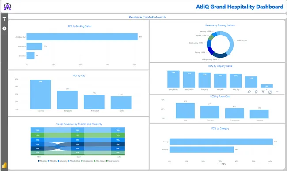287x171 pixels.
Task: Click Atliq City in the trend legend
Action: click(63, 161)
